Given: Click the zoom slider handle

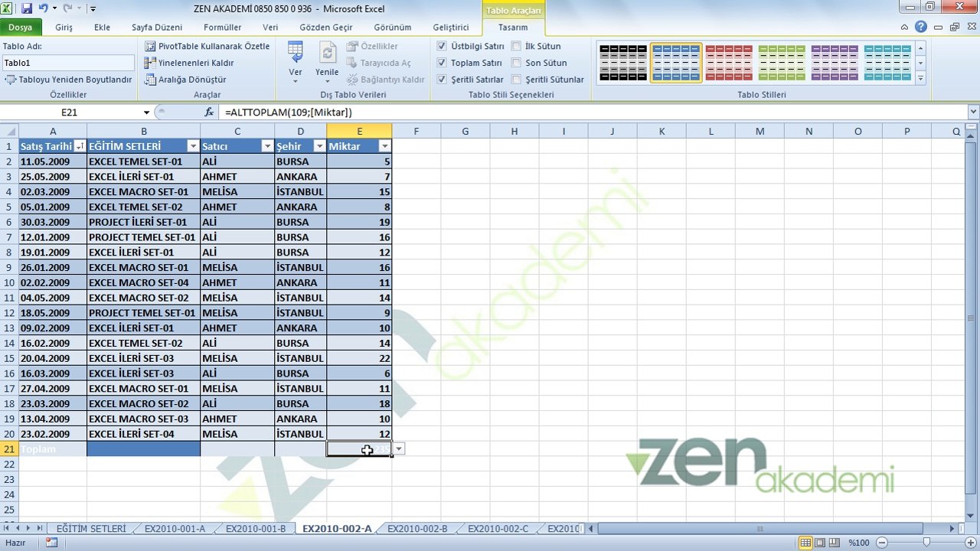Looking at the screenshot, I should click(926, 543).
